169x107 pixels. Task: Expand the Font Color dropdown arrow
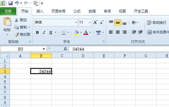click(90, 32)
